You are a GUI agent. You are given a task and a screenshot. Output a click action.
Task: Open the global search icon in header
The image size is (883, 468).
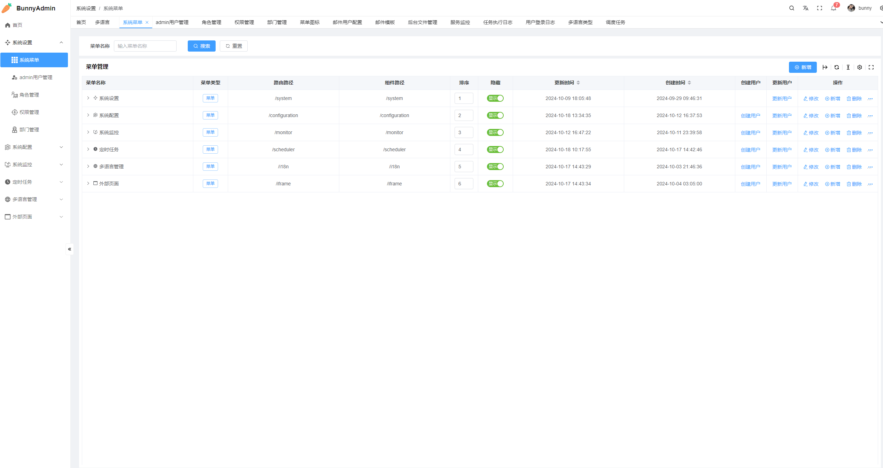[x=791, y=8]
